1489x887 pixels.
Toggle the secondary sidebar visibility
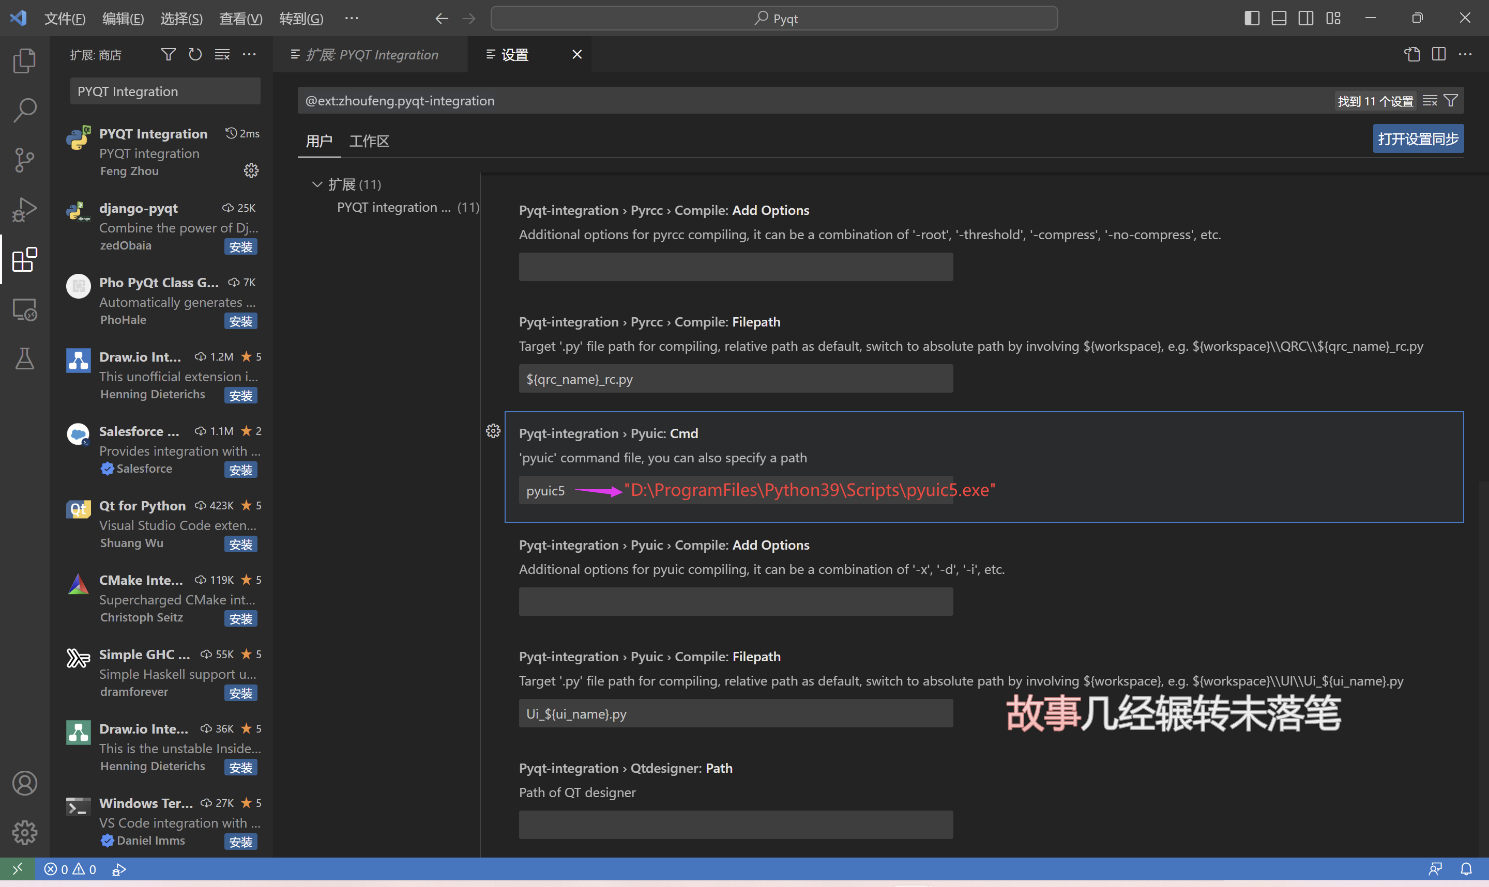pos(1305,18)
